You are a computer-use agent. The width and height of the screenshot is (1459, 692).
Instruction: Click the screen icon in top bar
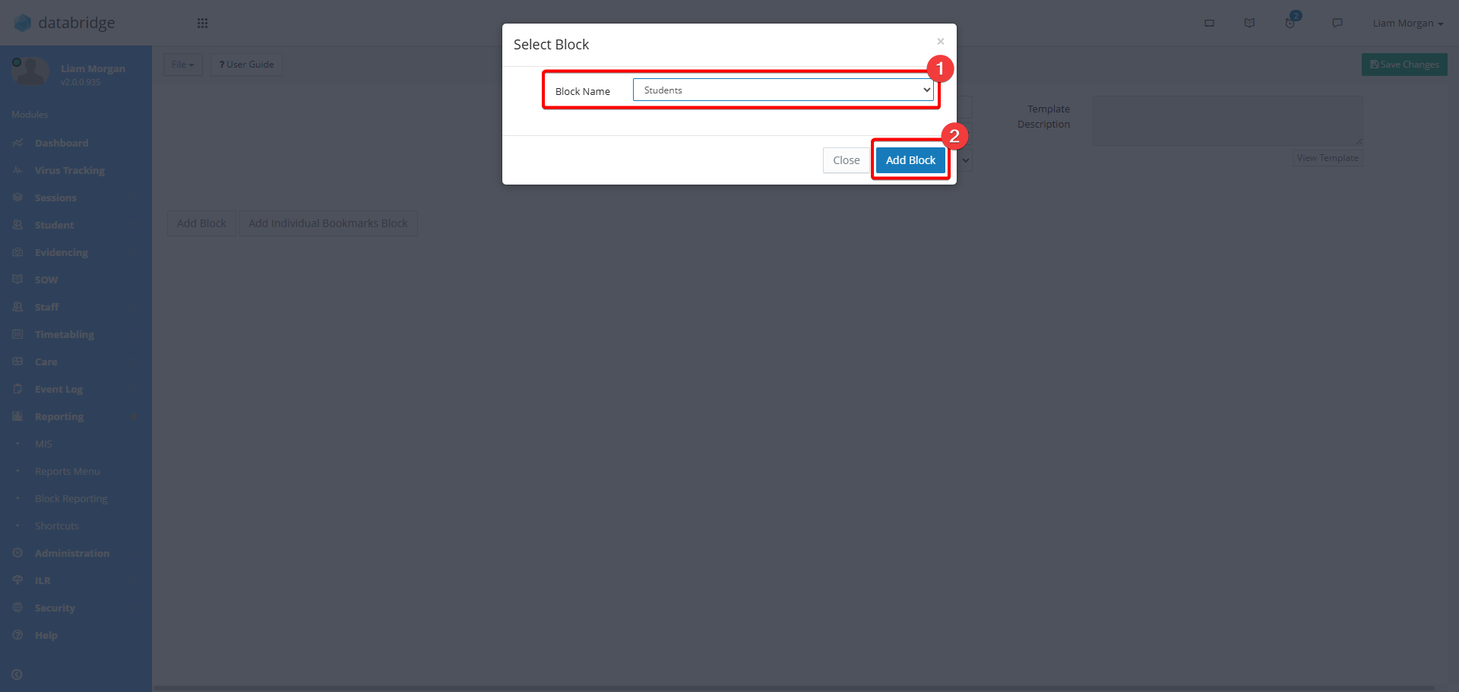pos(1209,23)
